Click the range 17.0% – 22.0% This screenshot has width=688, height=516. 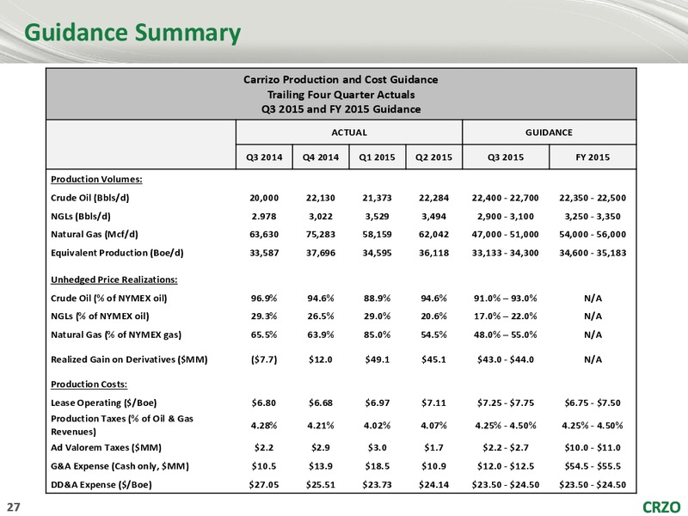(506, 316)
